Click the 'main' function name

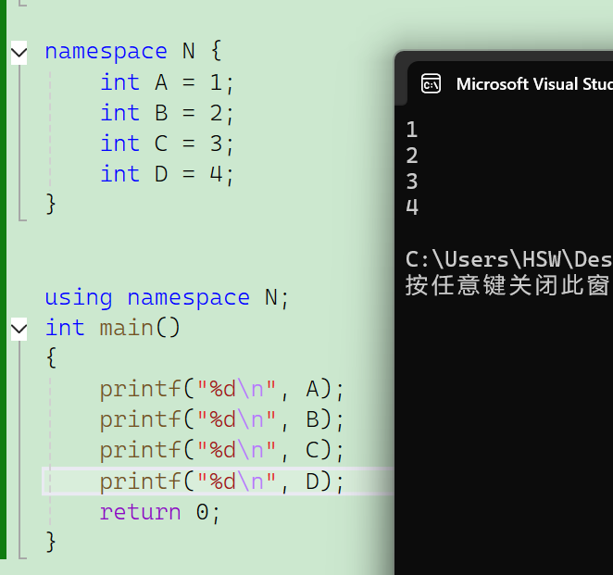[x=126, y=328]
